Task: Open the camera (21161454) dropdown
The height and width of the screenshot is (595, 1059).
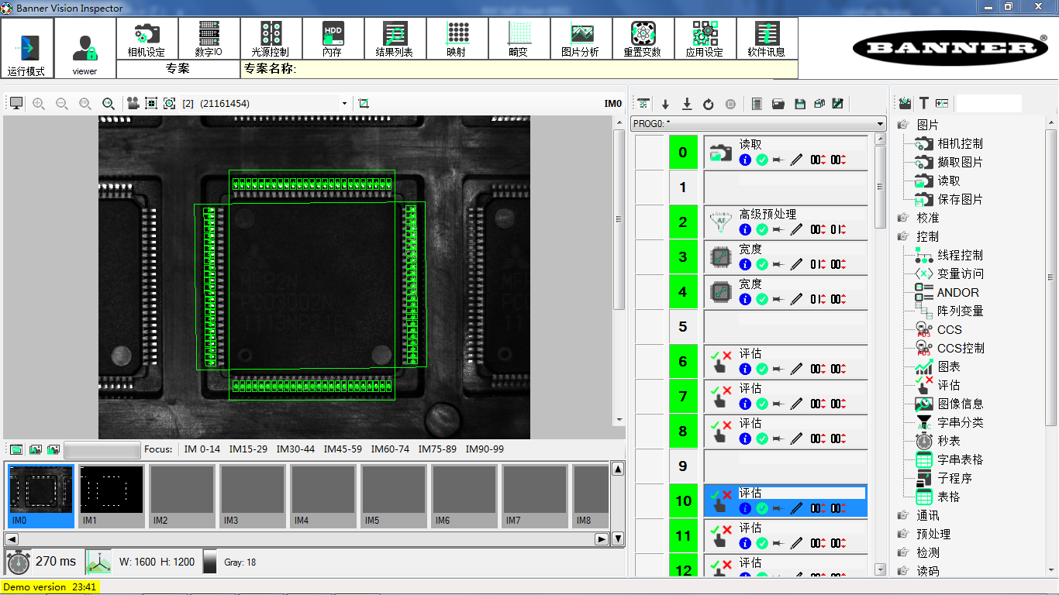Action: (344, 104)
